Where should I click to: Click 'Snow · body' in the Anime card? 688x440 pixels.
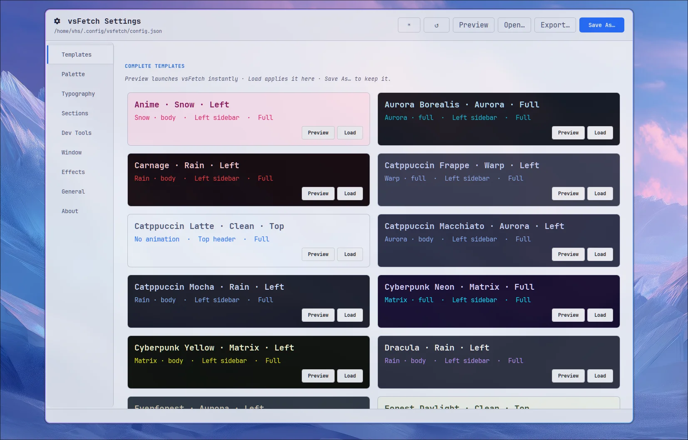155,117
